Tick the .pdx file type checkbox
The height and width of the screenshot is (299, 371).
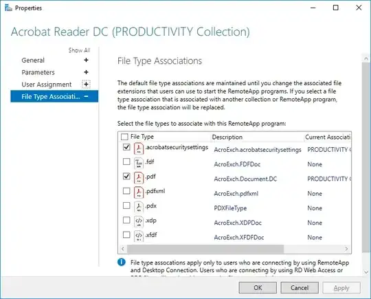pos(126,206)
